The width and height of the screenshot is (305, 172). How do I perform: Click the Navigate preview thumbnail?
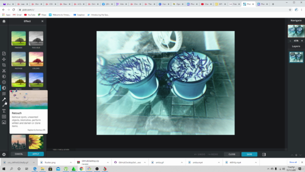296,31
